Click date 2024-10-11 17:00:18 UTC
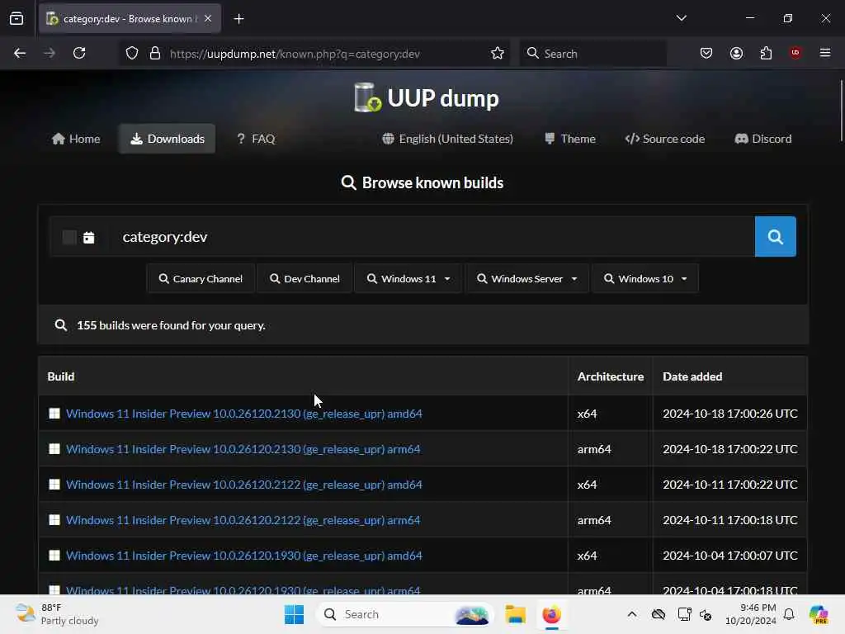845x634 pixels. tap(730, 520)
